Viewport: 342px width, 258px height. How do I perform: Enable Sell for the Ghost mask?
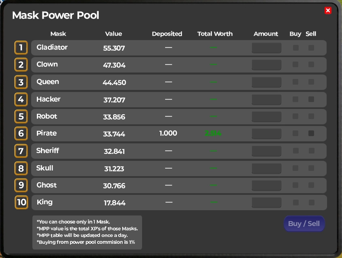coord(311,185)
